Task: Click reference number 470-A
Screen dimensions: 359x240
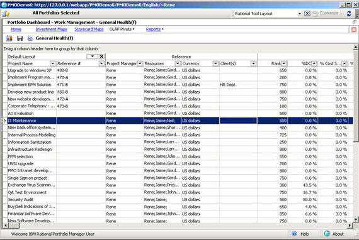Action: 62,77
